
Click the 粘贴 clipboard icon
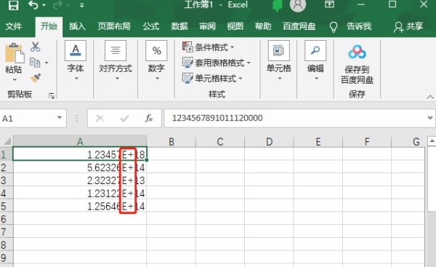(x=15, y=53)
